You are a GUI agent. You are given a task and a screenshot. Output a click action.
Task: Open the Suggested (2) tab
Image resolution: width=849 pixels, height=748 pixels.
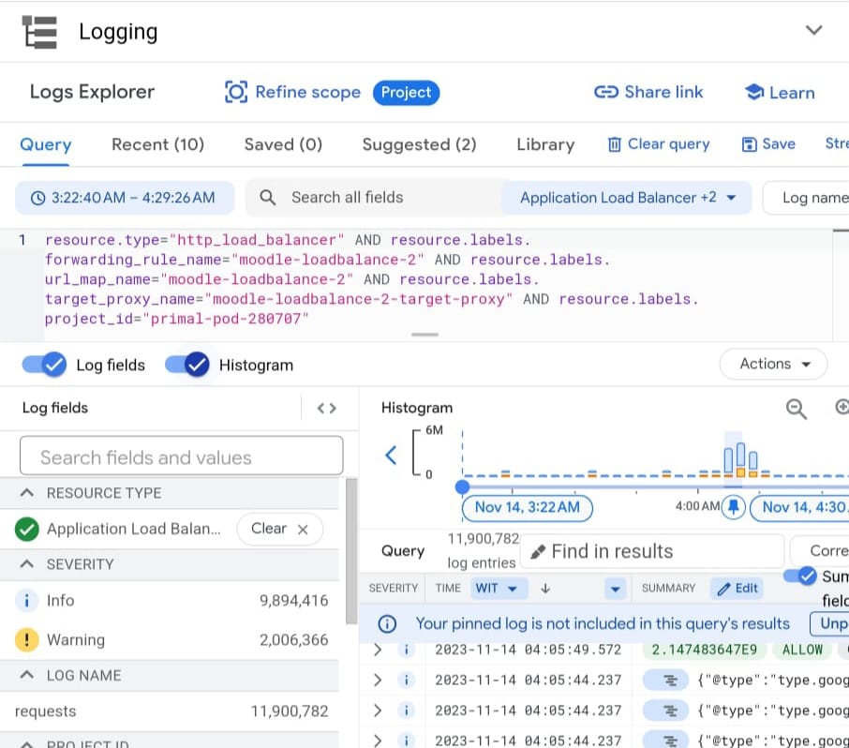coord(419,144)
